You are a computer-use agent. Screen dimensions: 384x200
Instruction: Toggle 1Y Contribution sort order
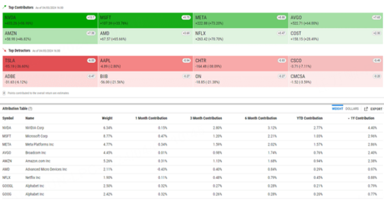coord(361,118)
